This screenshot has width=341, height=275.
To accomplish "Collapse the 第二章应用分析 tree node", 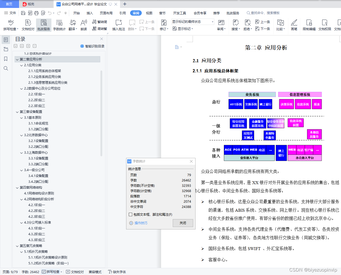I will coord(17,59).
